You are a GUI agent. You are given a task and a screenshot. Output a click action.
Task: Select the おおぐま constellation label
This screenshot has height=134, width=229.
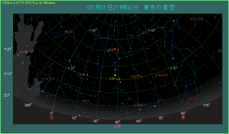(114, 50)
